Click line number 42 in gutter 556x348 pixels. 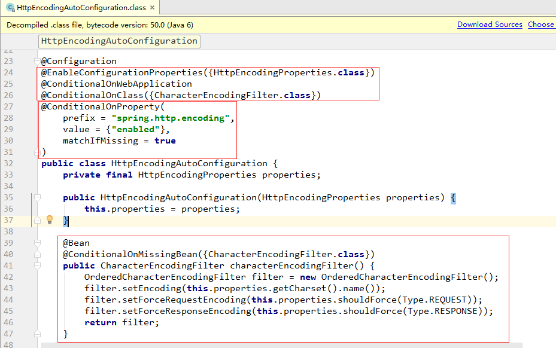(x=8, y=277)
